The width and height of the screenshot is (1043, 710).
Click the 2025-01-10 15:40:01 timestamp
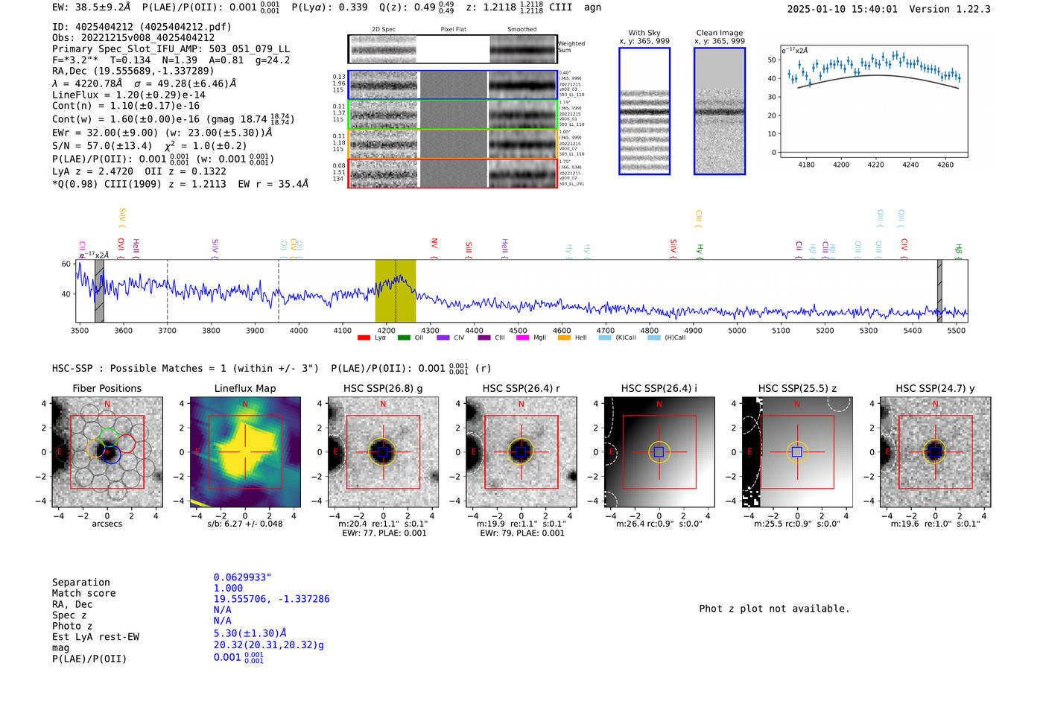click(843, 9)
